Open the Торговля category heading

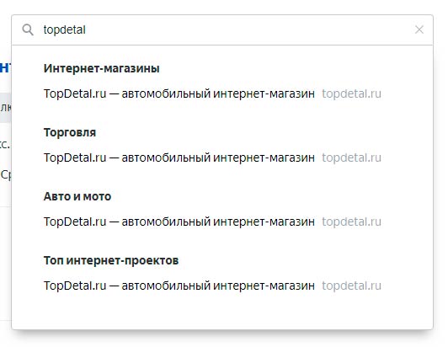point(70,132)
